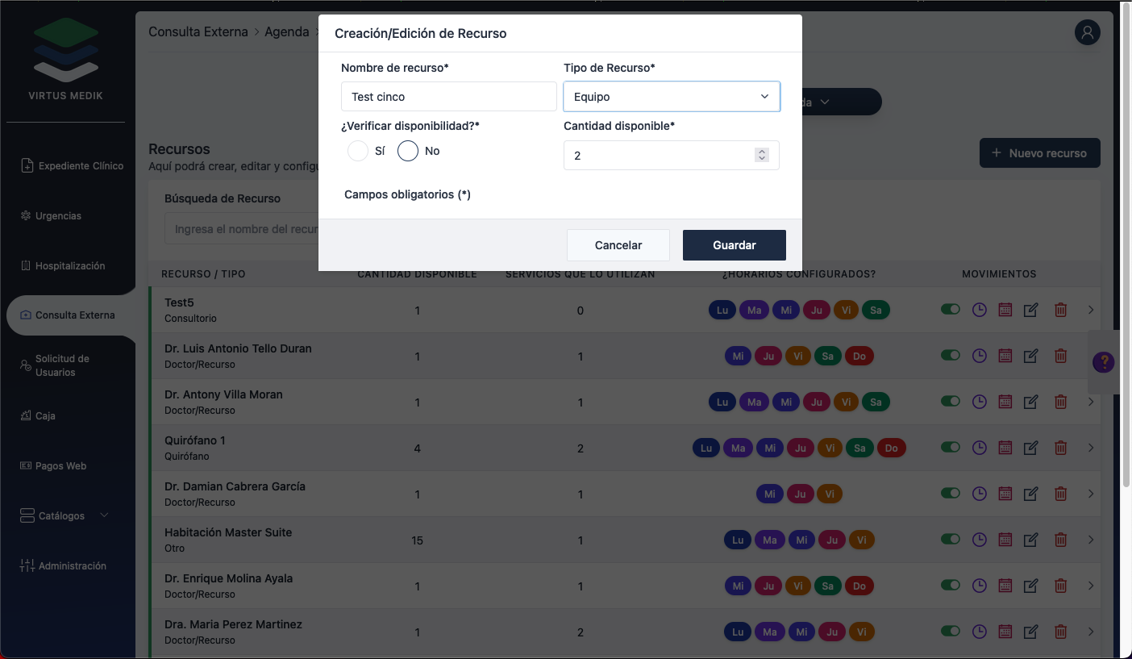Viewport: 1132px width, 659px height.
Task: Select the No radio button
Action: click(x=408, y=151)
